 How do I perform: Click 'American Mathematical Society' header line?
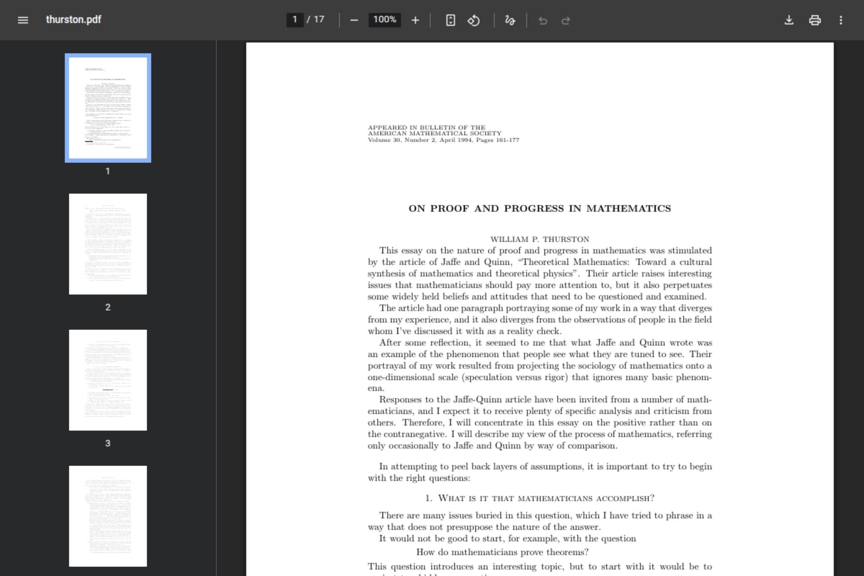(435, 133)
